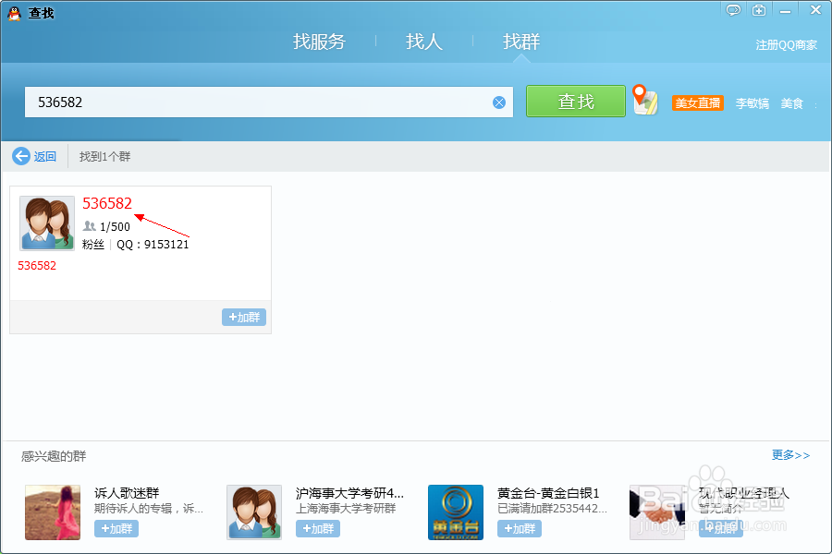Click +加群 under 沪海事大学考研

(318, 528)
